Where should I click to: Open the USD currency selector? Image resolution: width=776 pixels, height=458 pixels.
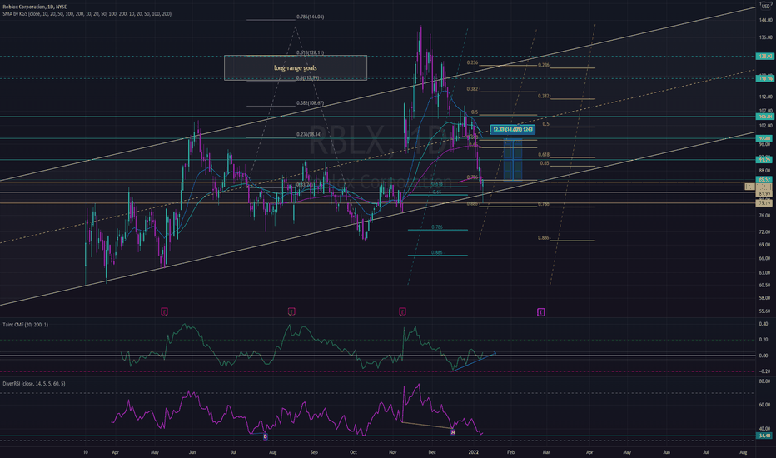[x=765, y=7]
